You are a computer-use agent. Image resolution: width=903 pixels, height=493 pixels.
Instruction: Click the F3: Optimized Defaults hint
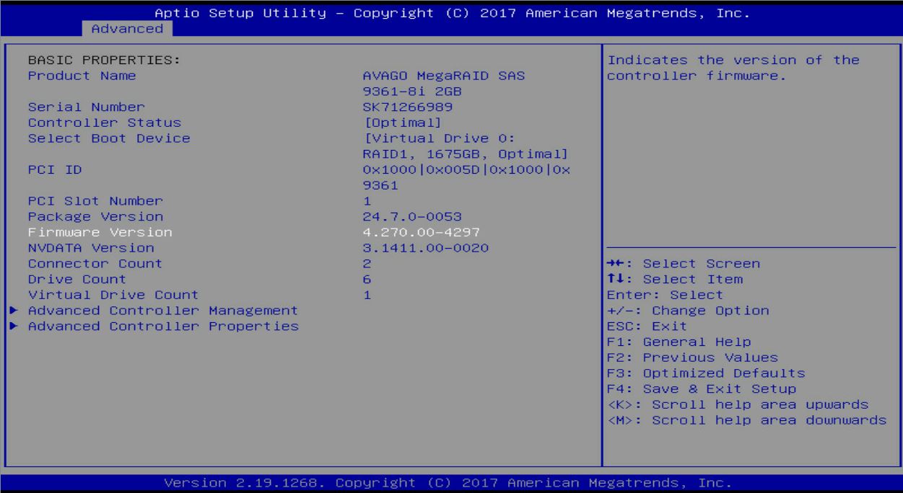click(706, 373)
